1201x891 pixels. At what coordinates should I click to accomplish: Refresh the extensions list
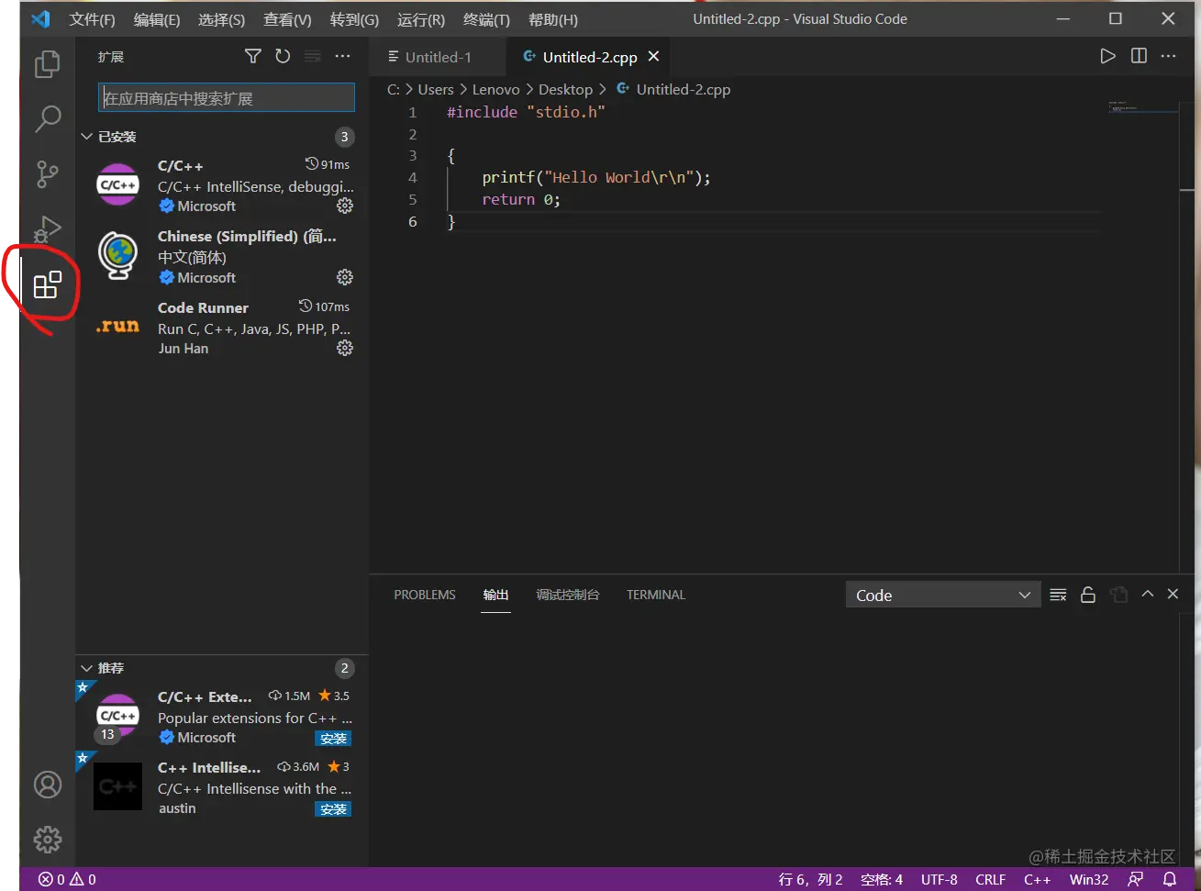(x=283, y=57)
